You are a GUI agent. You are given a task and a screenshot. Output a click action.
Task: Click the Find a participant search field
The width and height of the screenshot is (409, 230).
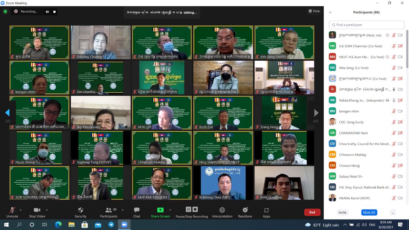[x=367, y=25]
